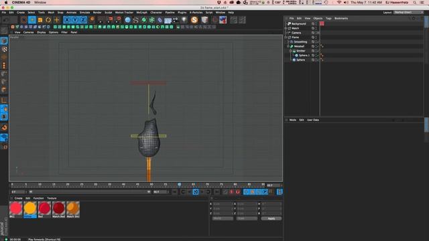Open the Character menu

pos(156,12)
